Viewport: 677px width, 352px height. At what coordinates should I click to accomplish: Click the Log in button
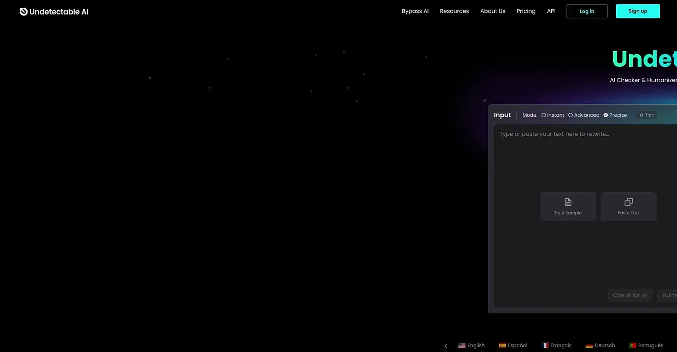587,11
